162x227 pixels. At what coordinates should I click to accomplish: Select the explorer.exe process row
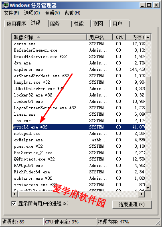(79, 70)
